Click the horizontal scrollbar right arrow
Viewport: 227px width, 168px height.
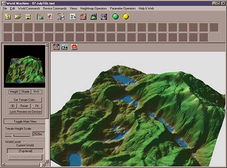(43, 164)
